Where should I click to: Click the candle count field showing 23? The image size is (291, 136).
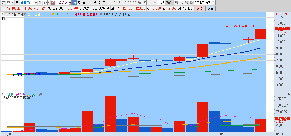point(161,3)
